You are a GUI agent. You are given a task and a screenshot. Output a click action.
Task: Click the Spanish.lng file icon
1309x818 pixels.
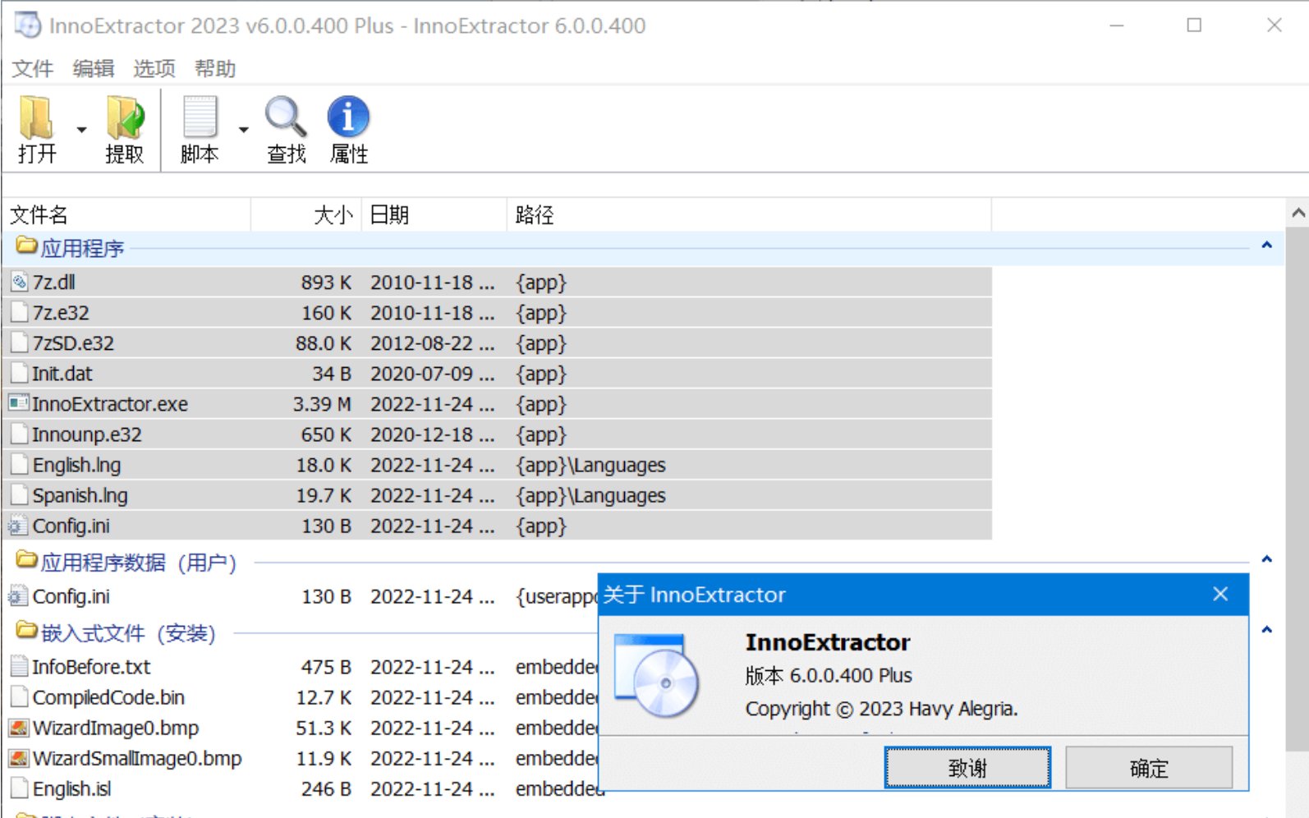pos(19,495)
